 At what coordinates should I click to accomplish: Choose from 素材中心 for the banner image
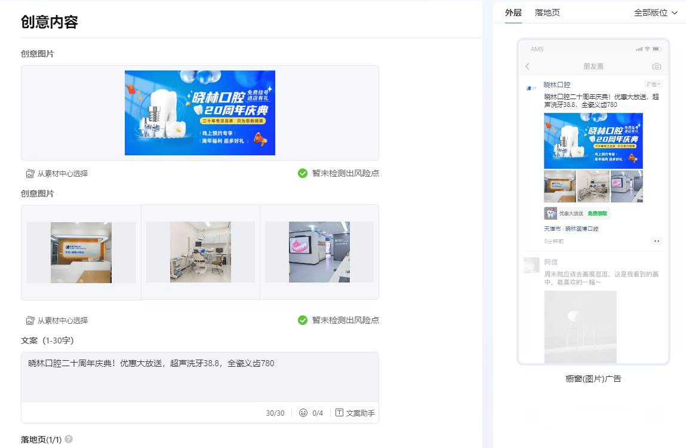(x=57, y=174)
